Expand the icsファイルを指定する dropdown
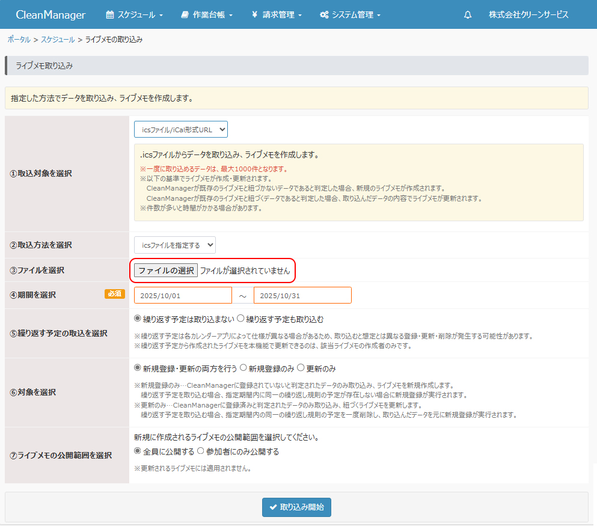 [x=174, y=245]
